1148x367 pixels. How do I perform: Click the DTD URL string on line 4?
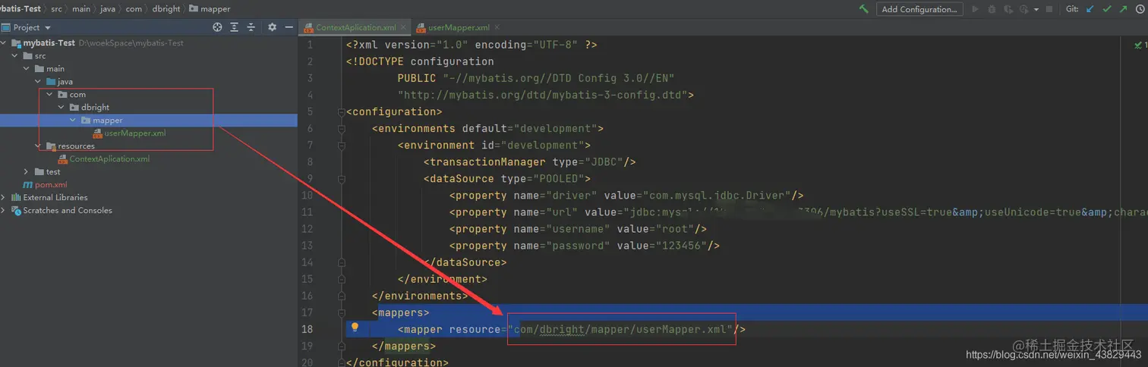[543, 96]
